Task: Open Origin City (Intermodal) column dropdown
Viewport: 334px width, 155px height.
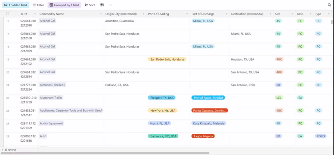Action: (144, 14)
